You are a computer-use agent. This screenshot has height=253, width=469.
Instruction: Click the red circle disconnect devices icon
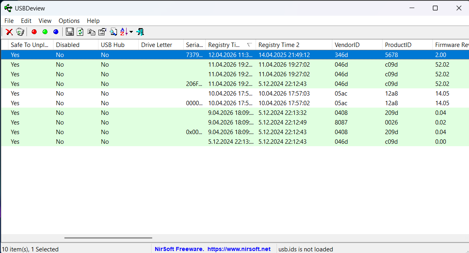coord(34,32)
